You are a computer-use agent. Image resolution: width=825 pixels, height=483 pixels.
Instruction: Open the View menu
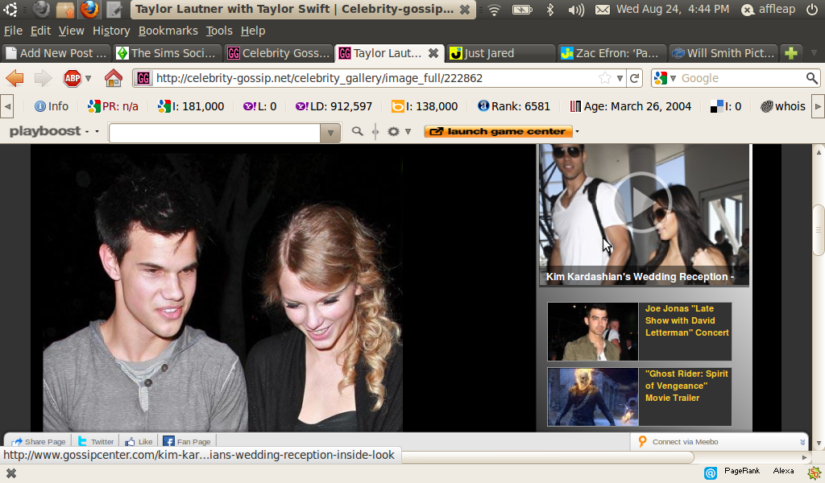[x=71, y=31]
